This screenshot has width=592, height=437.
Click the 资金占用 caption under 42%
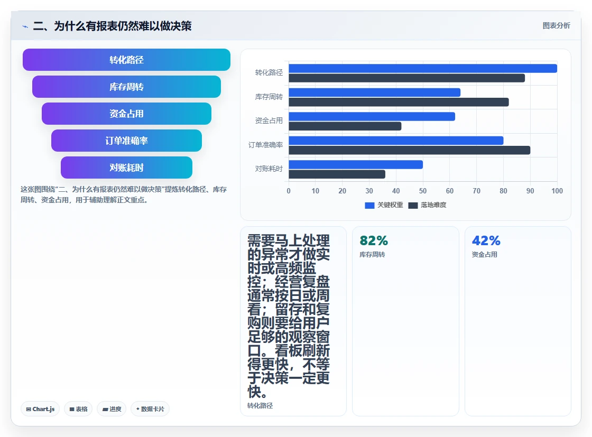(x=484, y=255)
